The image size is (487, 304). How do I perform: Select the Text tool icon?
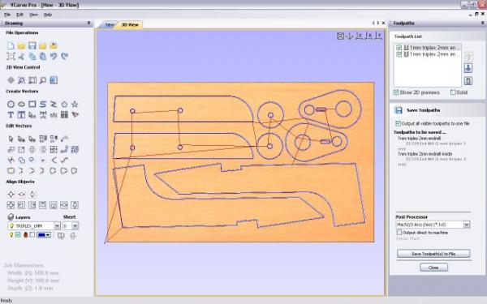click(11, 115)
